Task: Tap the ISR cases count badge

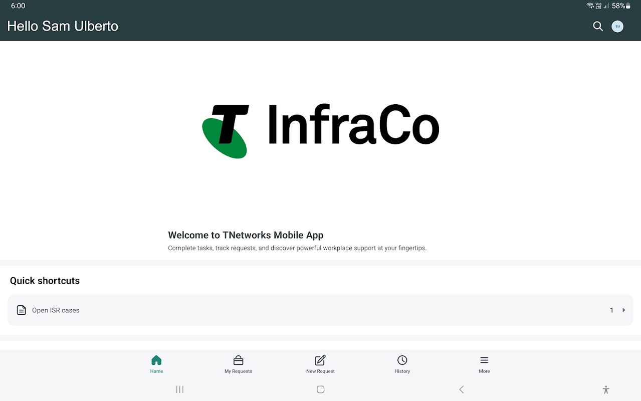Action: (x=611, y=310)
